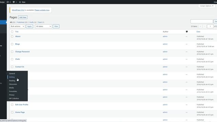Check the box for the About page
The width and height of the screenshot is (217, 122).
12,37
